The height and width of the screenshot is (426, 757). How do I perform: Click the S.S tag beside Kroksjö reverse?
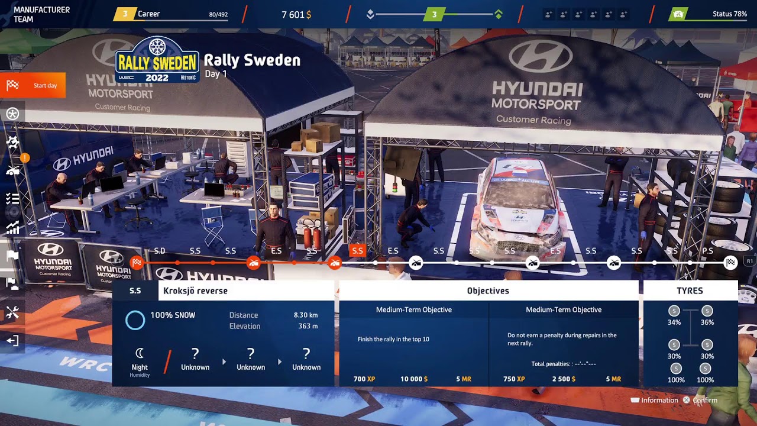pos(135,291)
